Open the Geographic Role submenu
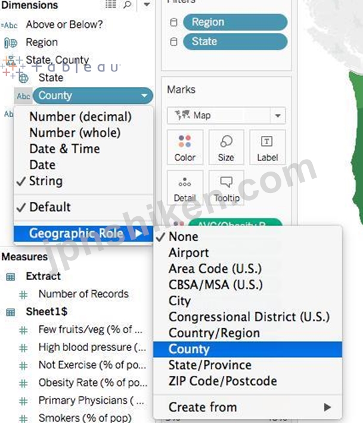Image resolution: width=363 pixels, height=423 pixels. pyautogui.click(x=83, y=234)
